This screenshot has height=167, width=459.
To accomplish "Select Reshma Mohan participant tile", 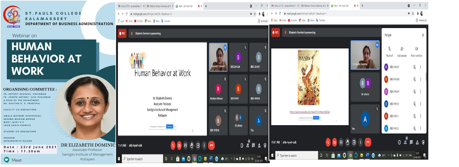I will (218, 89).
